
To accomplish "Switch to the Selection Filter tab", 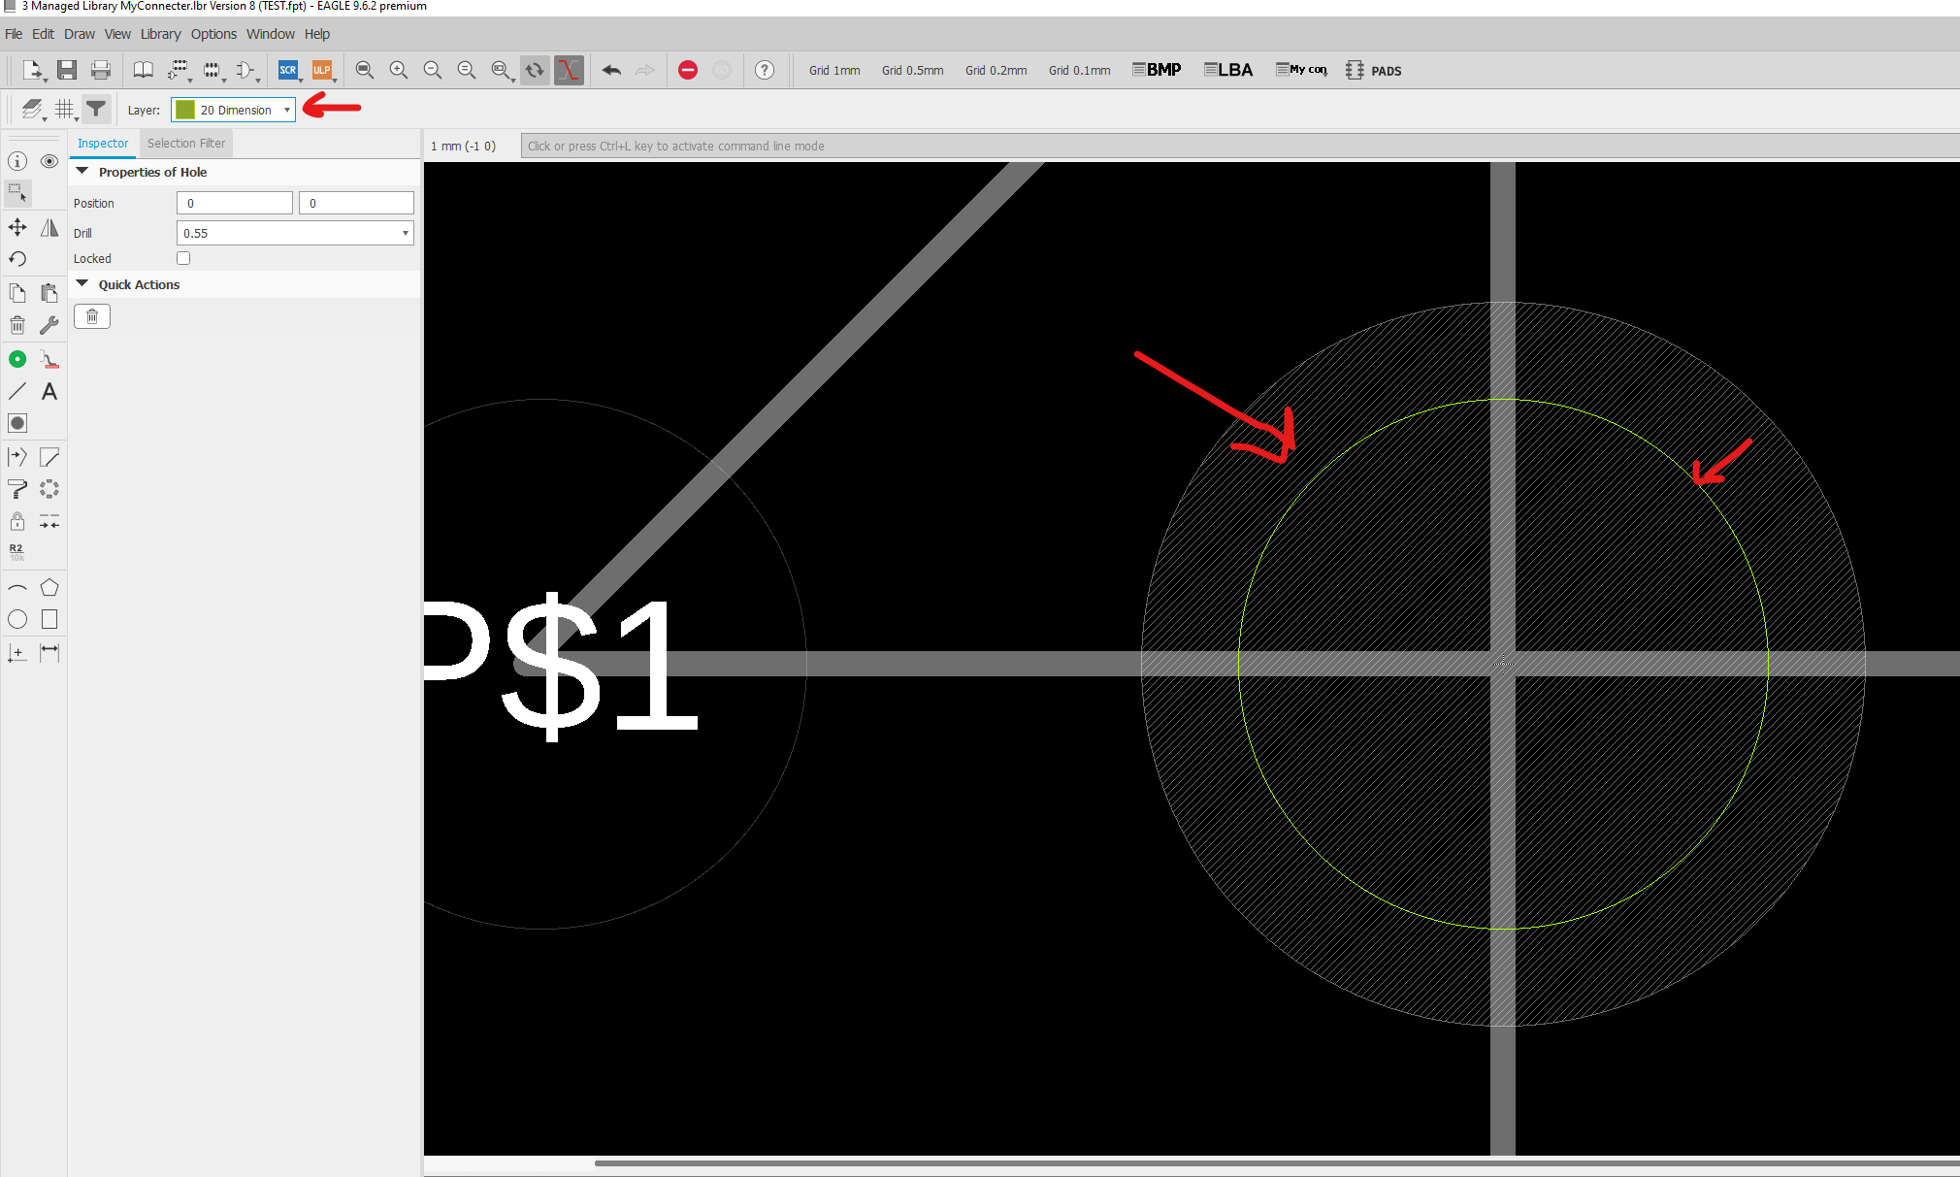I will tap(185, 143).
